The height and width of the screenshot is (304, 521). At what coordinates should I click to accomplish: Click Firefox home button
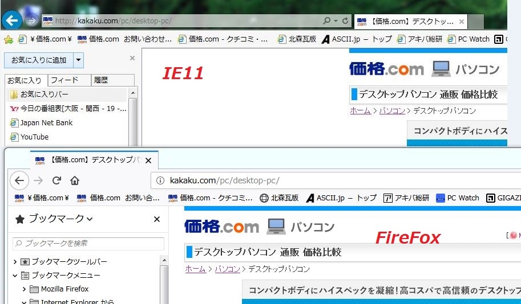(75, 180)
